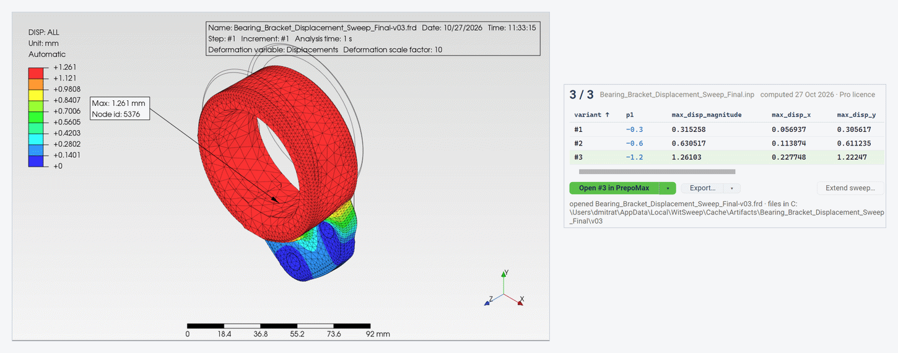This screenshot has height=353, width=898.
Task: Click the +0.2802 legend value
Action: click(x=67, y=144)
